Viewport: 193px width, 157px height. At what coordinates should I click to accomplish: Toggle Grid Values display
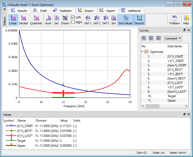126,20
